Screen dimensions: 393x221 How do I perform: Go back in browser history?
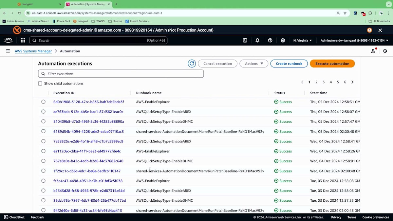(5, 13)
